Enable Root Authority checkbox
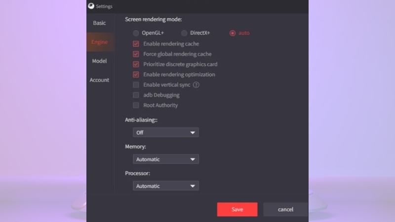Image resolution: width=395 pixels, height=222 pixels. coord(136,105)
